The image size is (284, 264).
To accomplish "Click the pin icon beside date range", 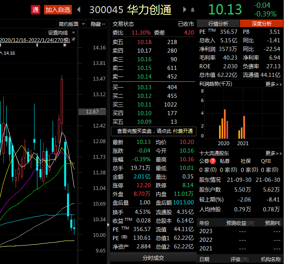I will click(73, 39).
